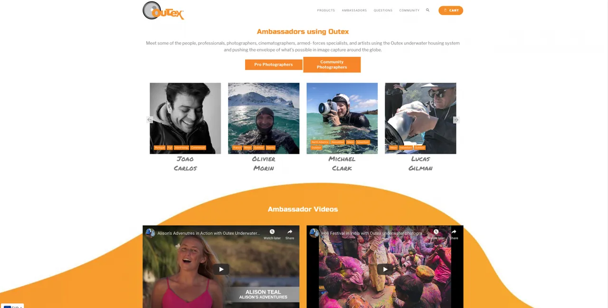Open the Cart button

pyautogui.click(x=451, y=10)
